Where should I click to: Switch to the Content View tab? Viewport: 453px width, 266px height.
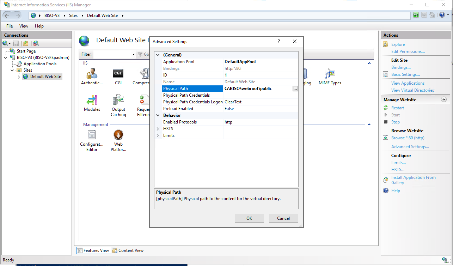click(x=128, y=250)
